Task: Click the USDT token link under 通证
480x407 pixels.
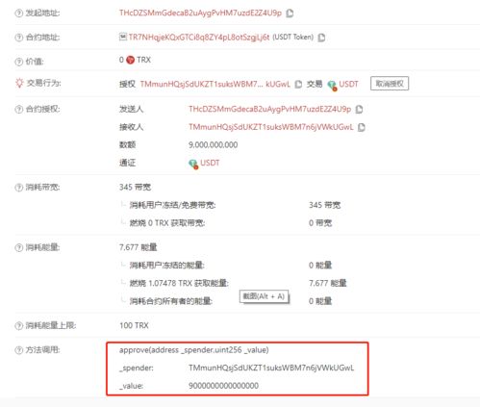Action: [x=210, y=163]
